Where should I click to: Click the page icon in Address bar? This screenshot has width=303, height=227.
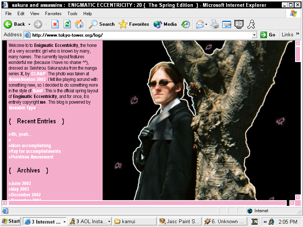pyautogui.click(x=27, y=35)
